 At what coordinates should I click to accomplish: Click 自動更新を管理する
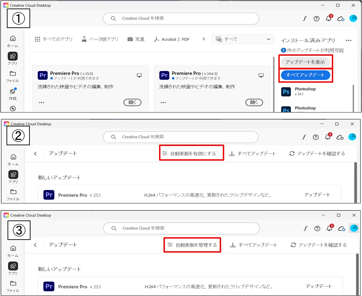pyautogui.click(x=192, y=245)
